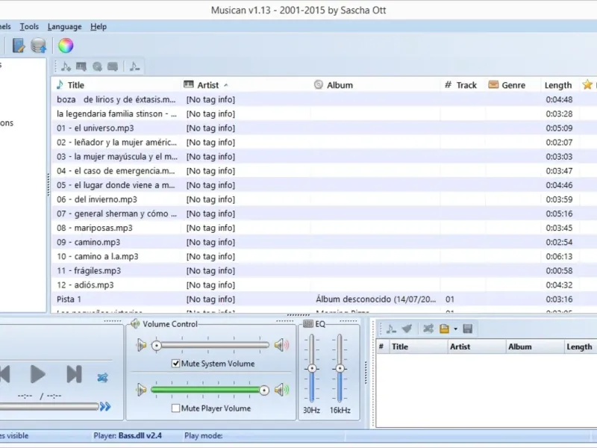Image resolution: width=597 pixels, height=448 pixels.
Task: Click the playlist shuffle icon
Action: tap(428, 329)
